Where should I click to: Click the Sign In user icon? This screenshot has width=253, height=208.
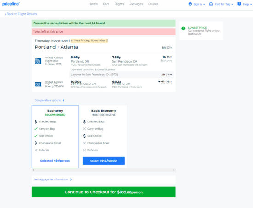click(190, 4)
